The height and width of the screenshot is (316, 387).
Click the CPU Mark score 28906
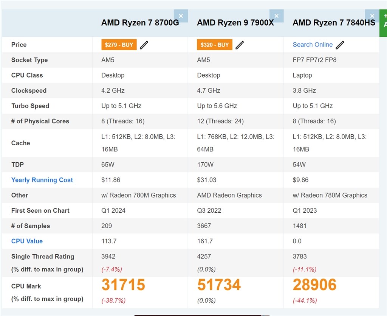(314, 285)
